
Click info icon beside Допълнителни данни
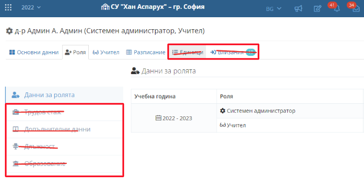[16, 129]
